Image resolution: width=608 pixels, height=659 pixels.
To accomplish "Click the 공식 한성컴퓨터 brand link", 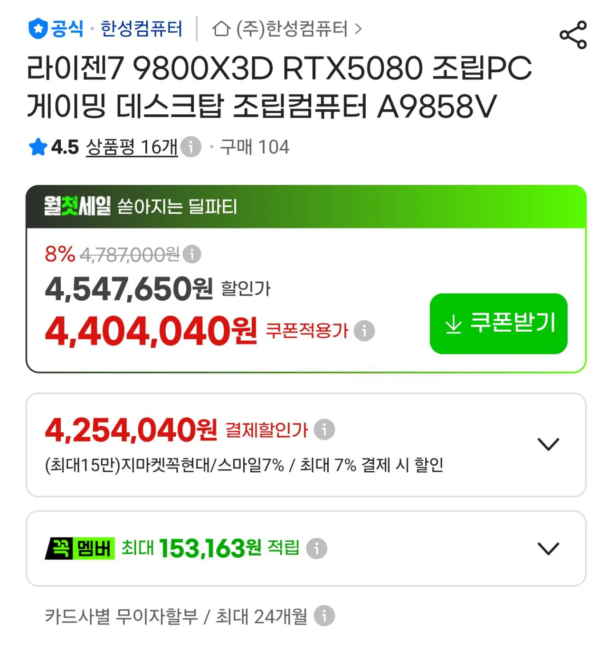I will point(105,29).
